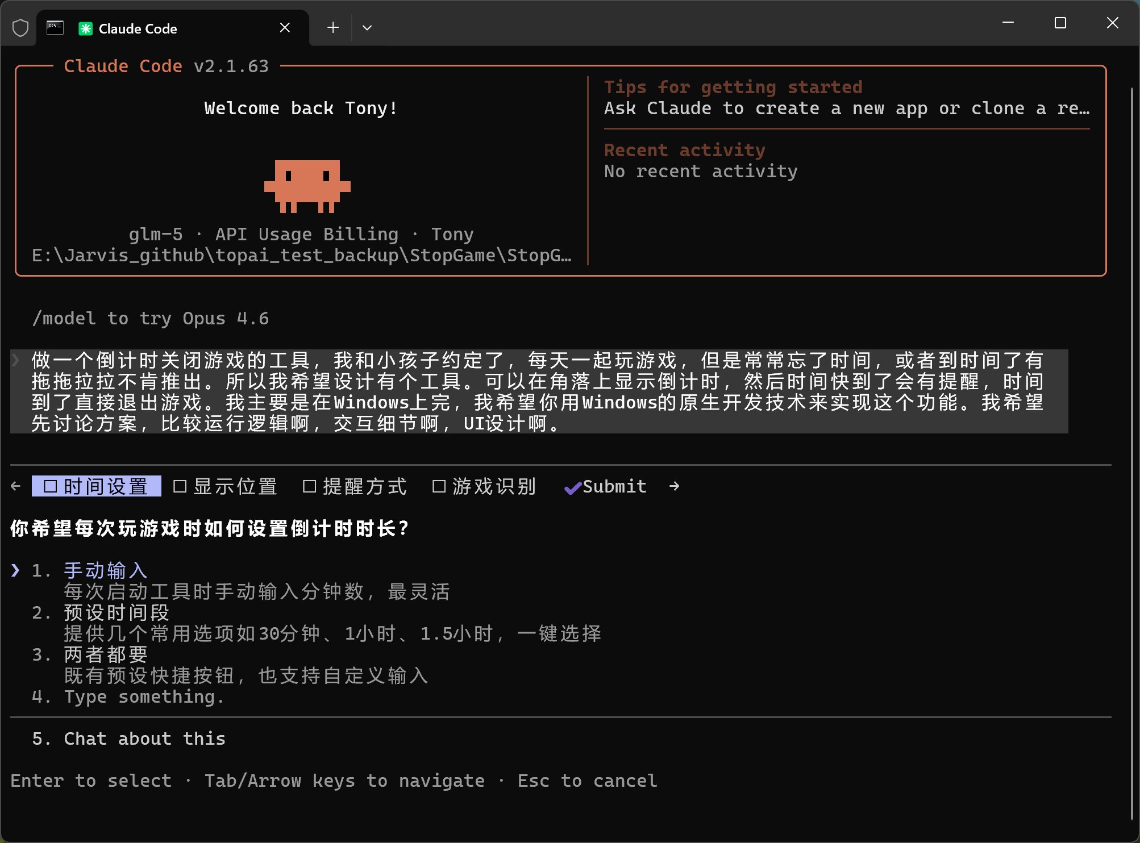Close the Claude Code tab

tap(285, 28)
